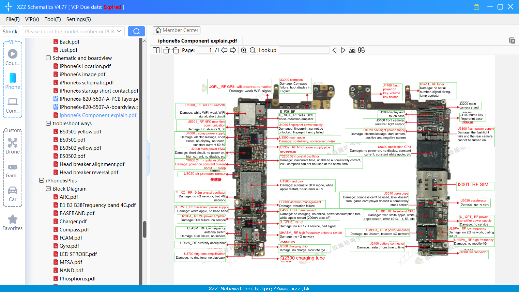The height and width of the screenshot is (292, 519).
Task: Open the Car category icon
Action: point(13,190)
